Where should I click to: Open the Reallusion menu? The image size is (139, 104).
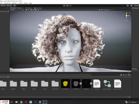pos(14,3)
